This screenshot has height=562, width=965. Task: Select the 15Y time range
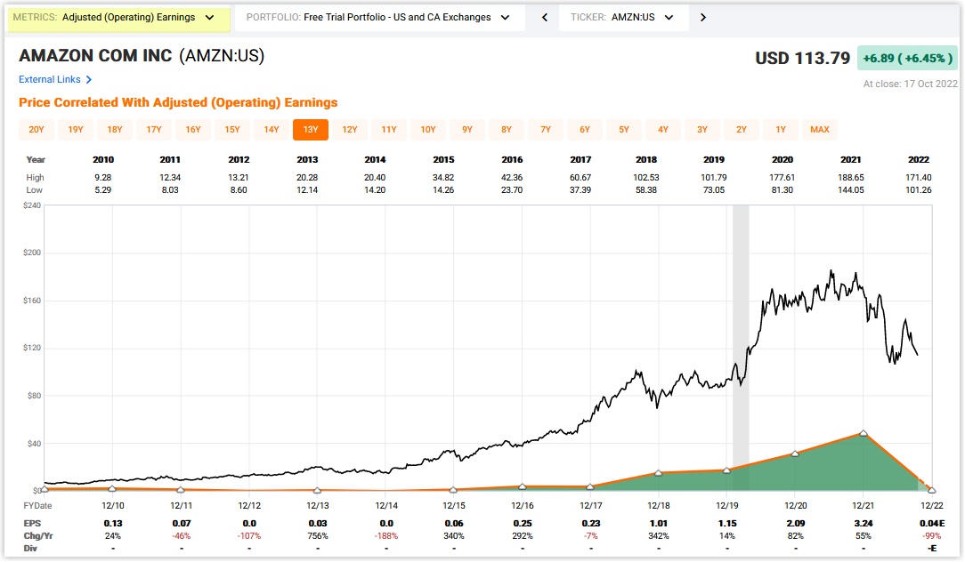tap(232, 130)
